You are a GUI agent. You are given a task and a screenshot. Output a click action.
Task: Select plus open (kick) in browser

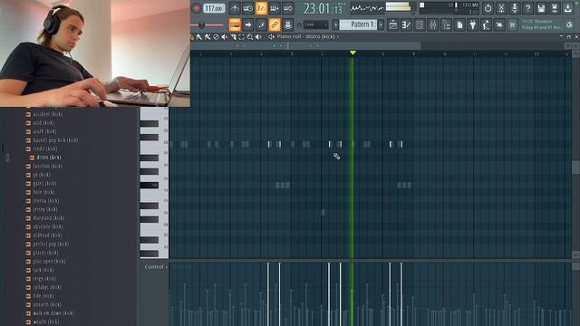[x=49, y=262]
